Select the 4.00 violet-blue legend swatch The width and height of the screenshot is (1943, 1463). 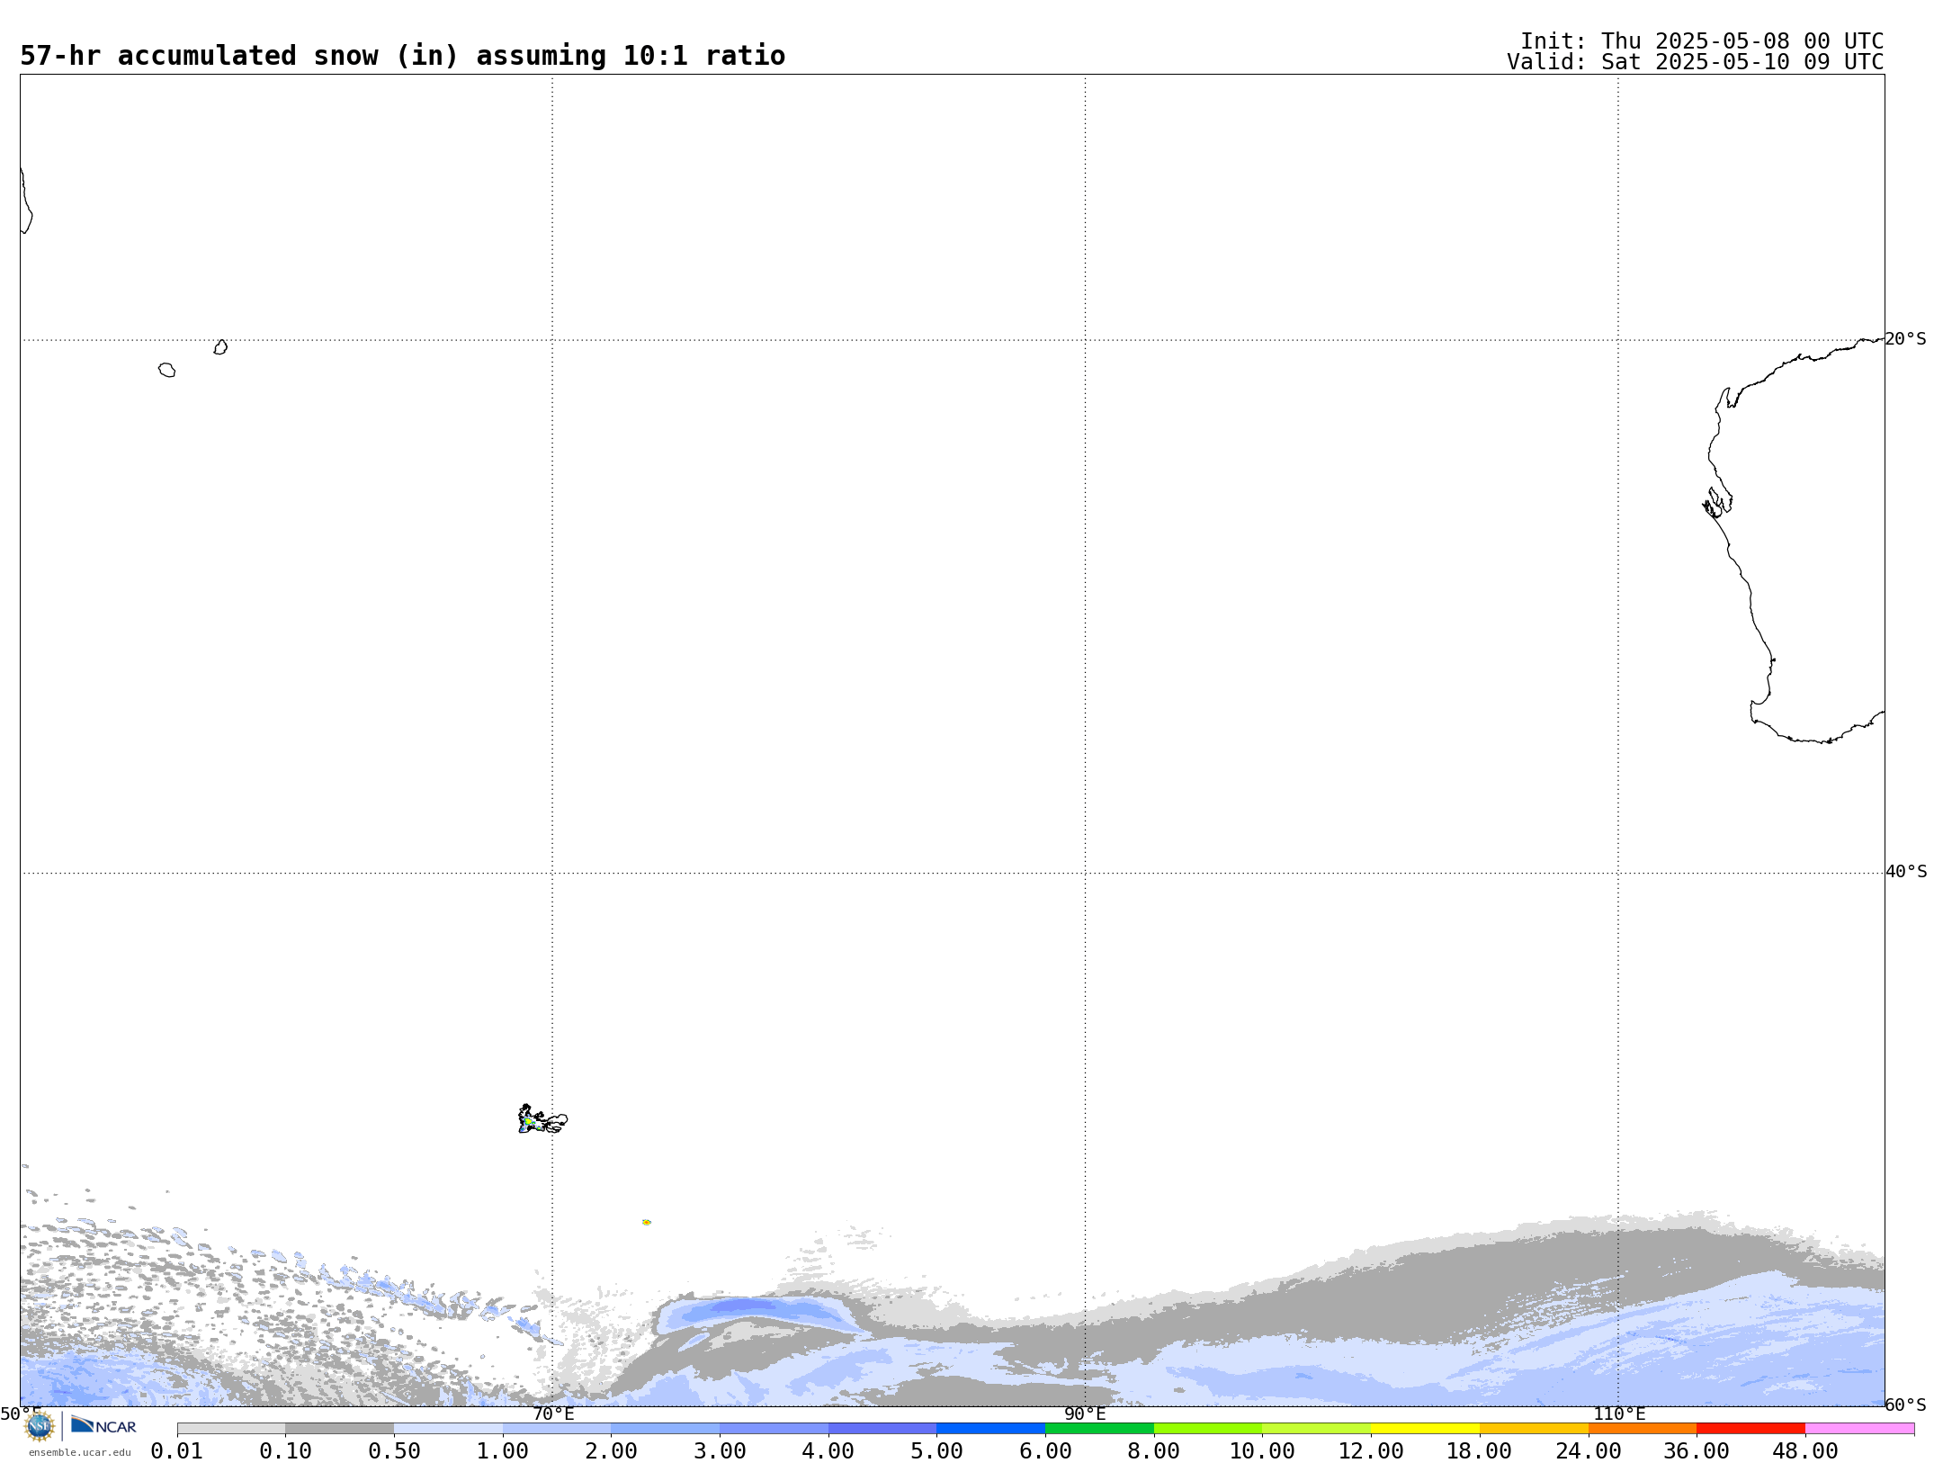[x=882, y=1429]
